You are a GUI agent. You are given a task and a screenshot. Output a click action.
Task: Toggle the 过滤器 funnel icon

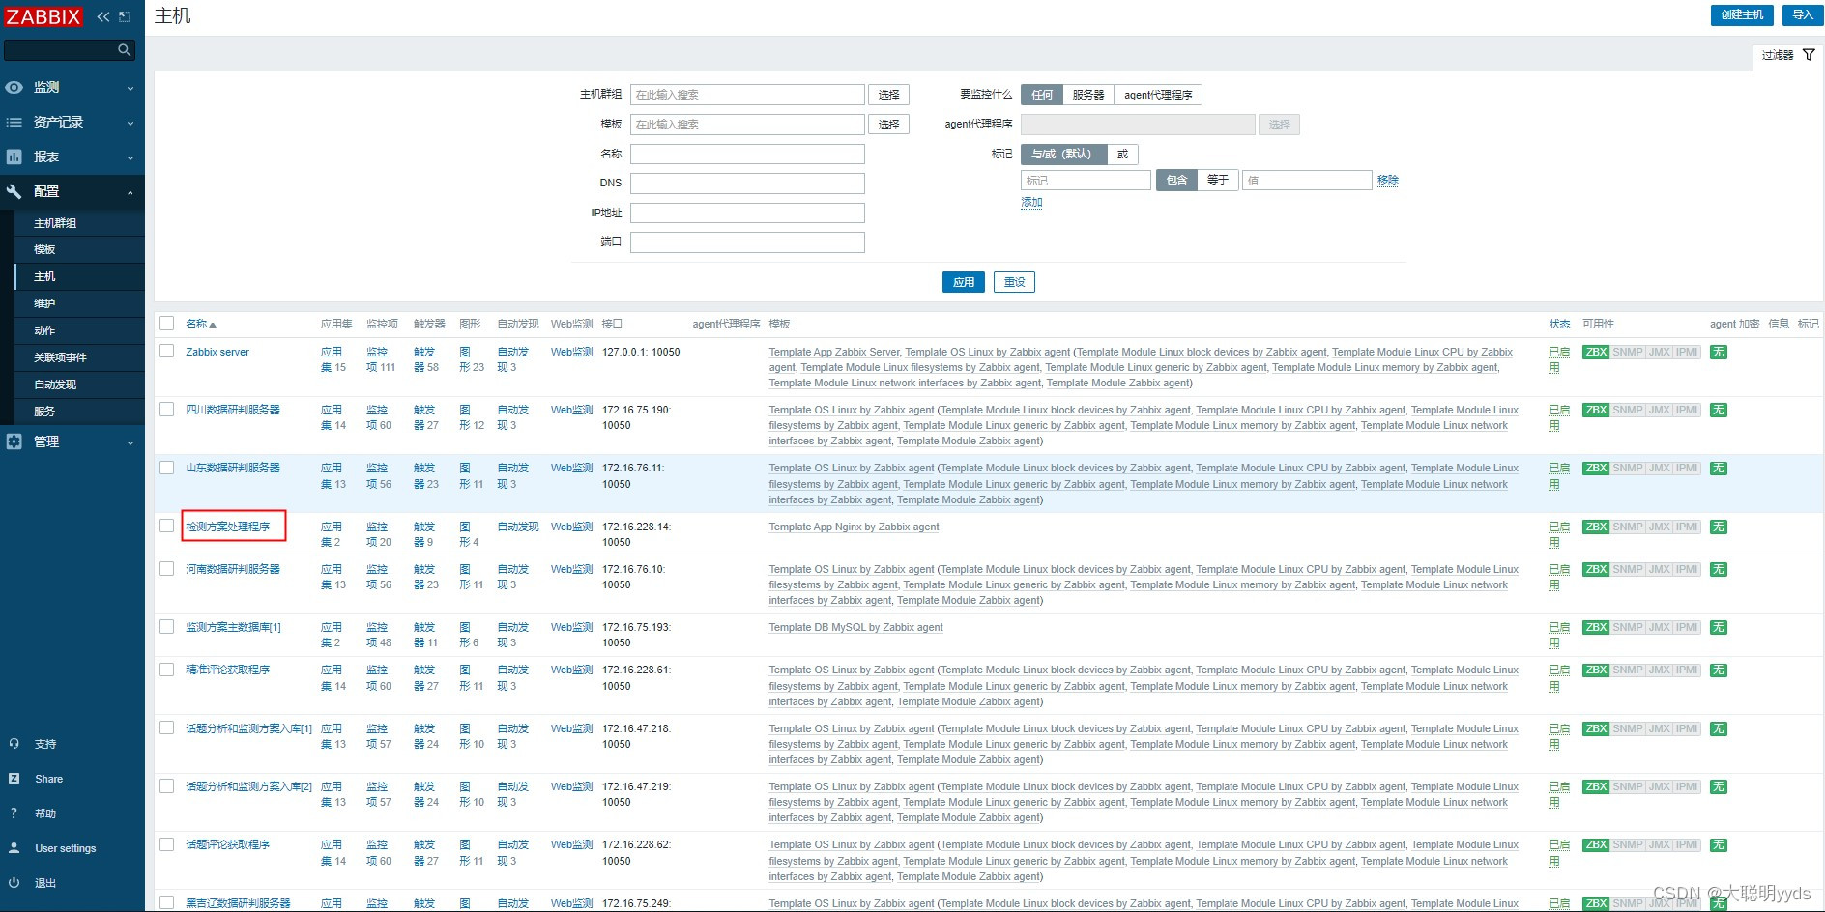coord(1809,55)
